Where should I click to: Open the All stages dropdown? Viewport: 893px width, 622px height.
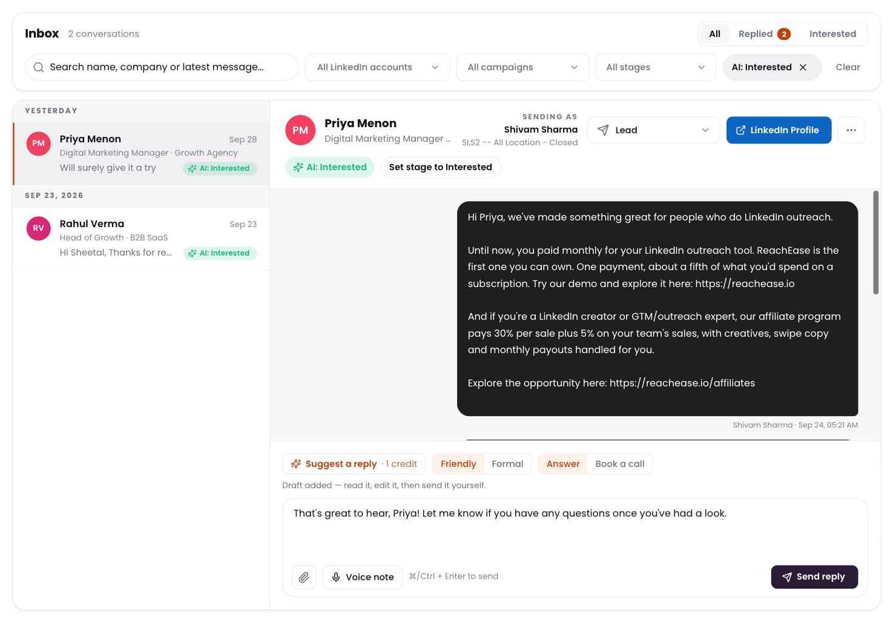[656, 67]
